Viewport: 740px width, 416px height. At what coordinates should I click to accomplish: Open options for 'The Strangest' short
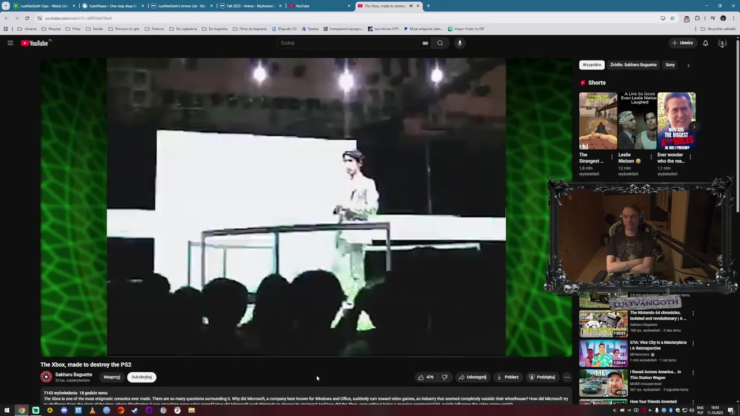coord(612,156)
